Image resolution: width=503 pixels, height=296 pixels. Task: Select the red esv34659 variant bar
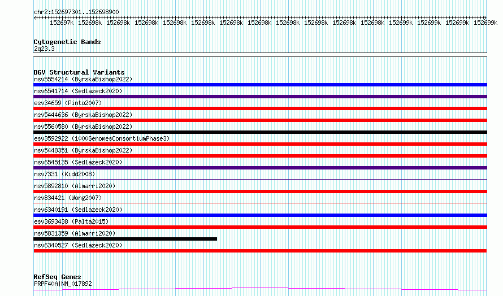(x=260, y=108)
